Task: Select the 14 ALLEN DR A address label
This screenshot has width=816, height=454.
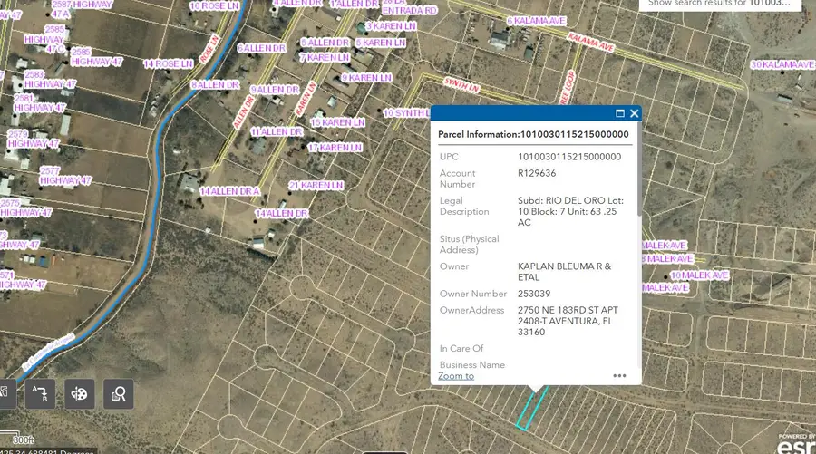Action: pyautogui.click(x=230, y=191)
